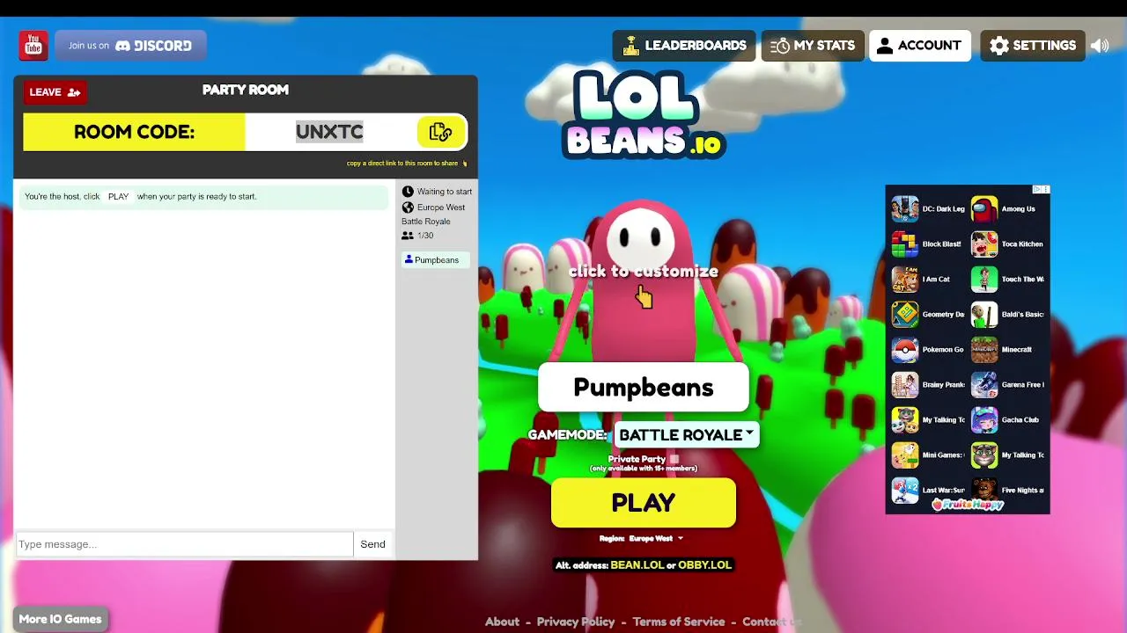Open More IO Games
Screen dimensions: 1127x633
pyautogui.click(x=60, y=619)
